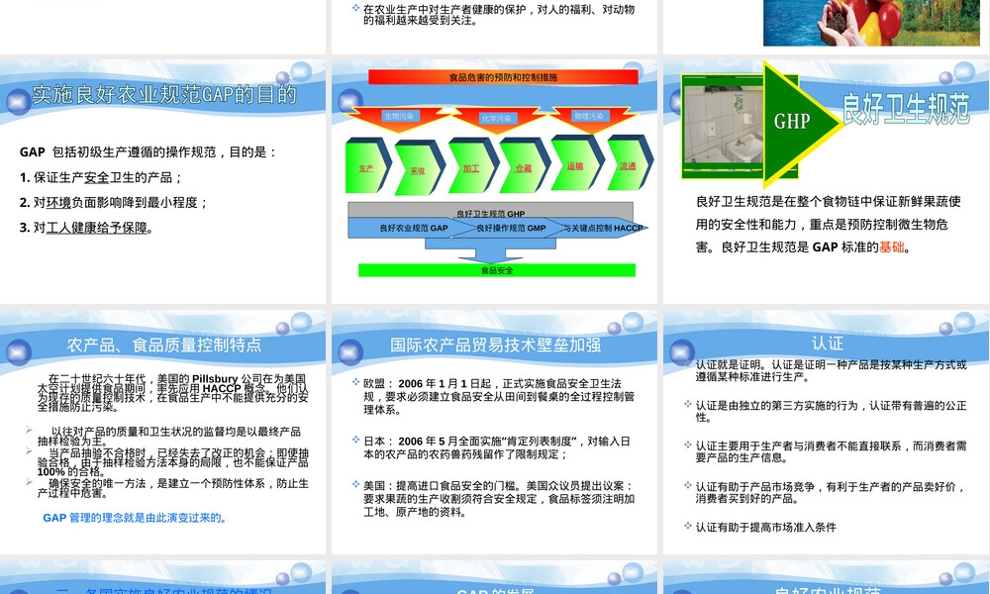The height and width of the screenshot is (594, 990).
Task: Click the label 良好操作规范 GMP
Action: [512, 228]
